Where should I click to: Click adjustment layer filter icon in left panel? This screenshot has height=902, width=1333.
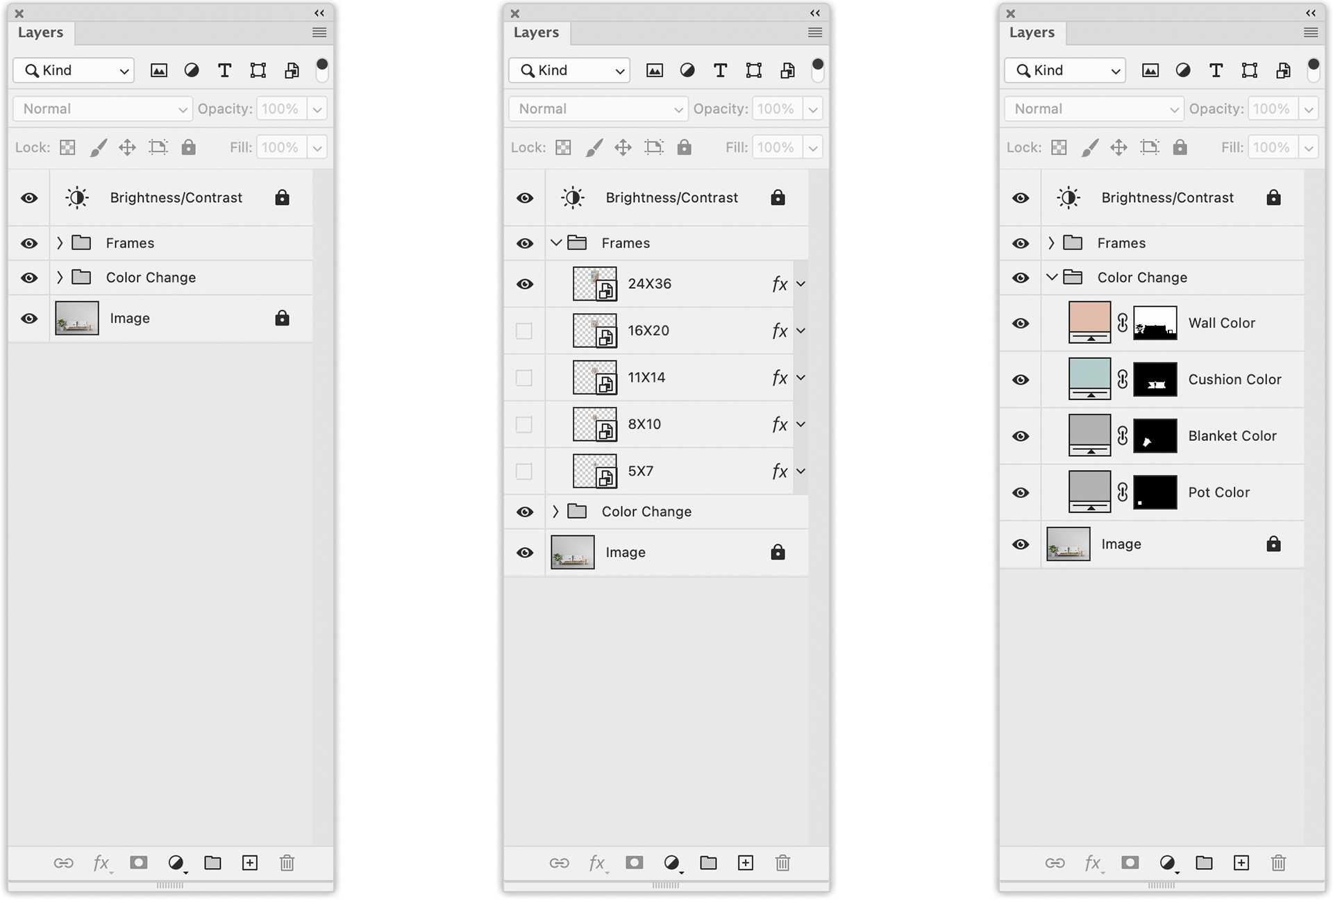tap(192, 70)
